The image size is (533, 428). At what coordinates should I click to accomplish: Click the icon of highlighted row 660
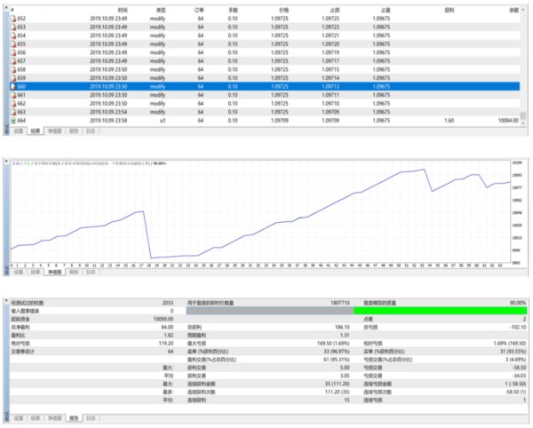pyautogui.click(x=12, y=86)
